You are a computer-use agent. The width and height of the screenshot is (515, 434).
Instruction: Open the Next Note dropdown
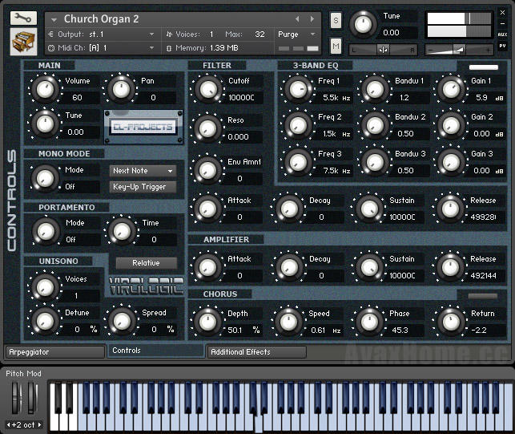point(143,171)
